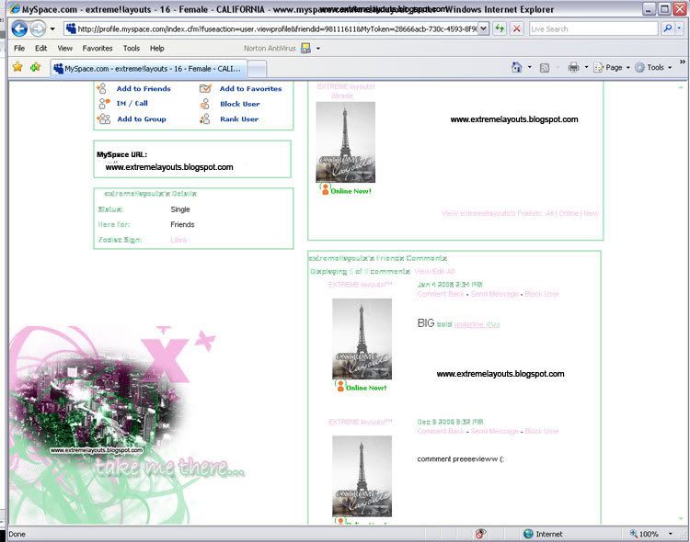The height and width of the screenshot is (542, 690).
Task: Click the Libra zodiac sign link
Action: (x=178, y=240)
